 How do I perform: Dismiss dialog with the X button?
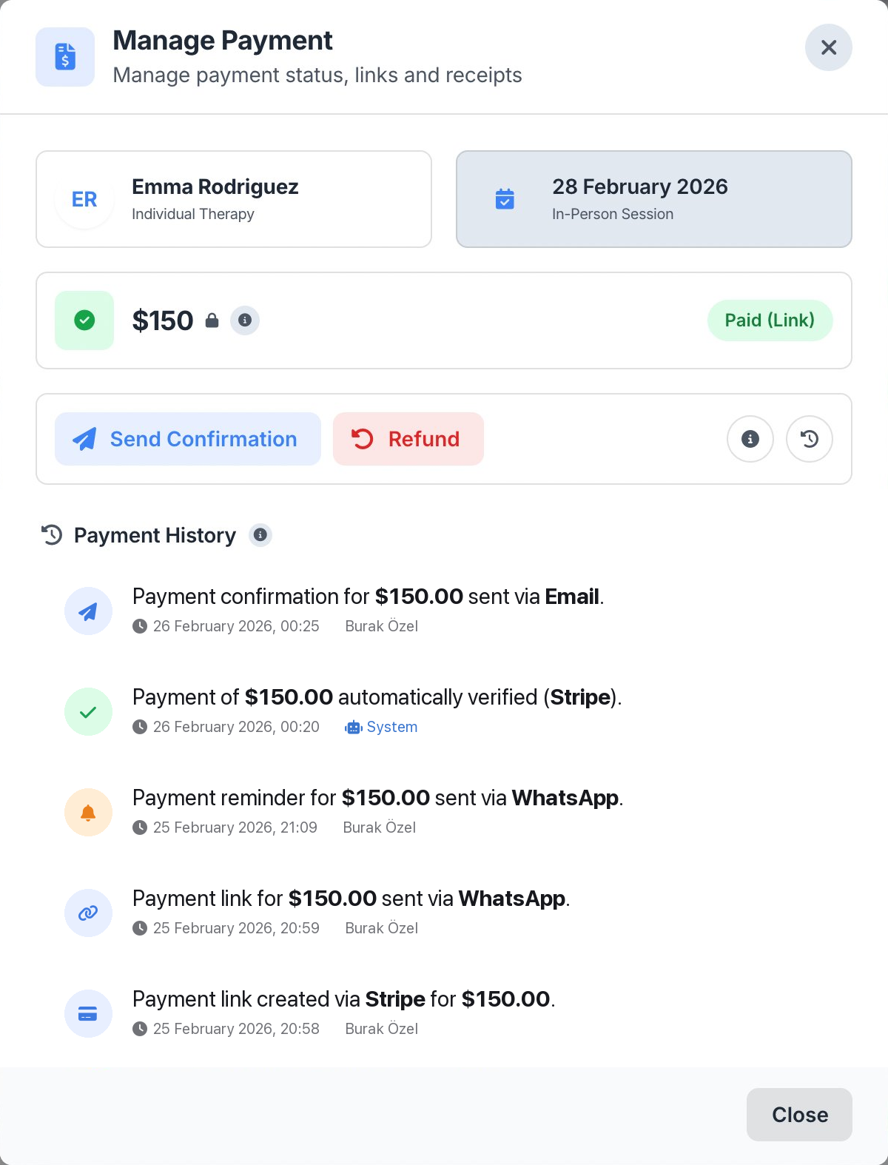tap(829, 47)
